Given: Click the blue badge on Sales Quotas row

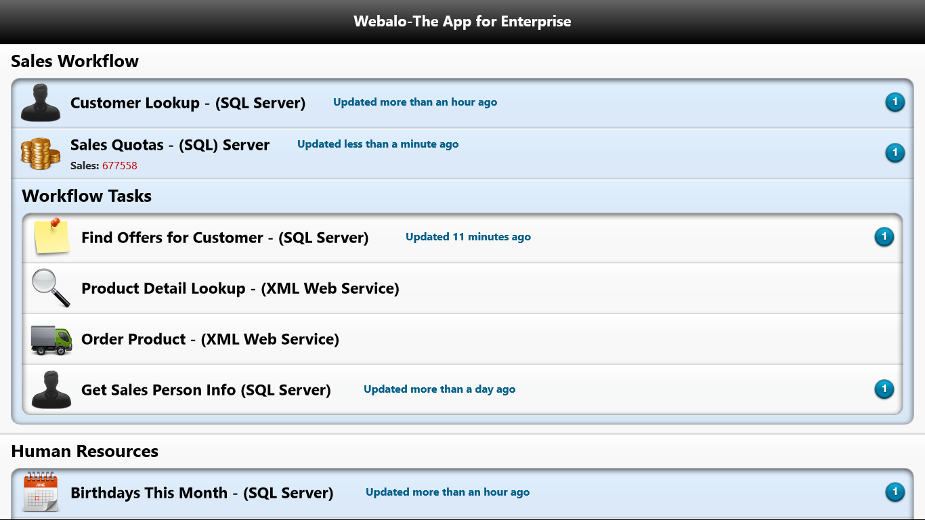Looking at the screenshot, I should 895,153.
